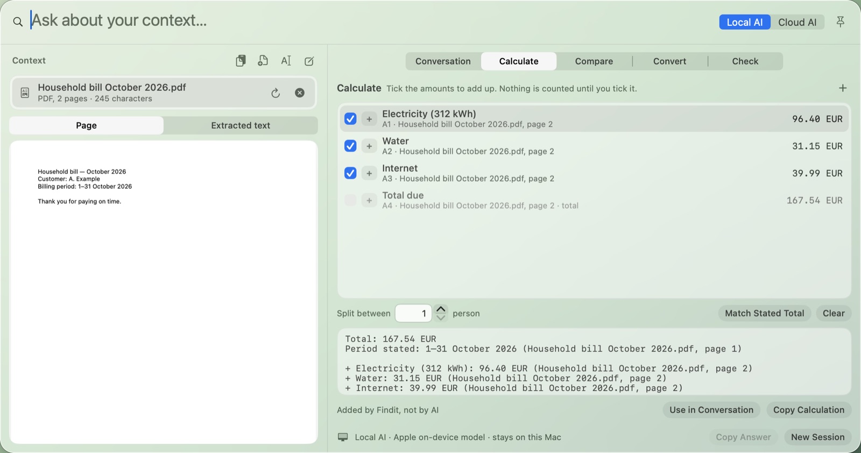The width and height of the screenshot is (861, 453).
Task: Switch to Local AI mode
Action: [x=745, y=22]
